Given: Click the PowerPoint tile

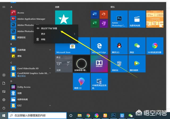Looking at the screenshot, I should pyautogui.click(x=104, y=15).
